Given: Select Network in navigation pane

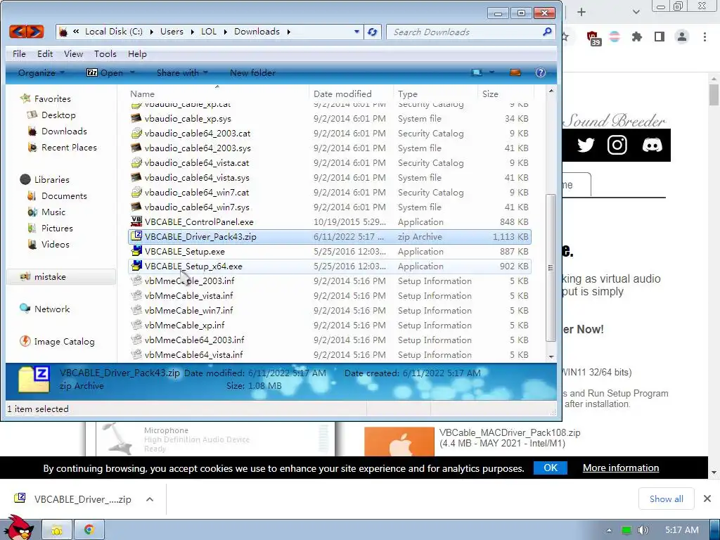Looking at the screenshot, I should click(x=52, y=309).
